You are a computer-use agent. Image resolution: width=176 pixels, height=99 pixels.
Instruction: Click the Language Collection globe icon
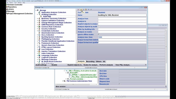[39, 55]
